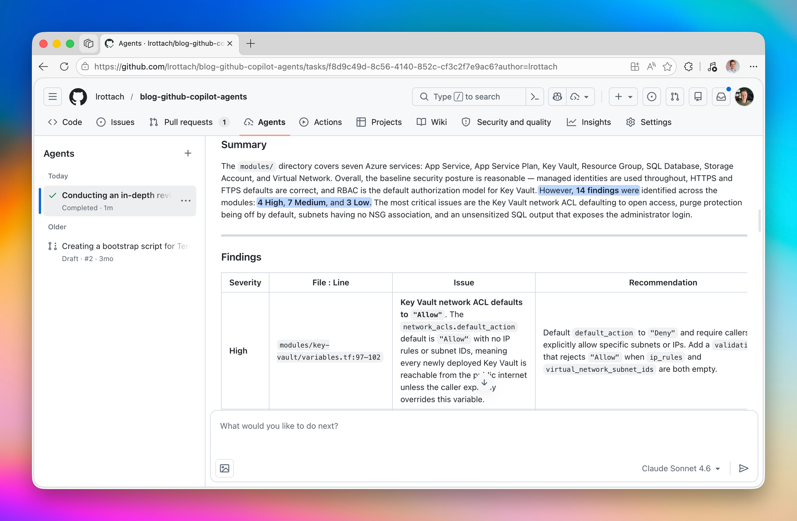This screenshot has height=521, width=797.
Task: Expand the Claude Sonnet 4.6 model picker
Action: point(681,468)
